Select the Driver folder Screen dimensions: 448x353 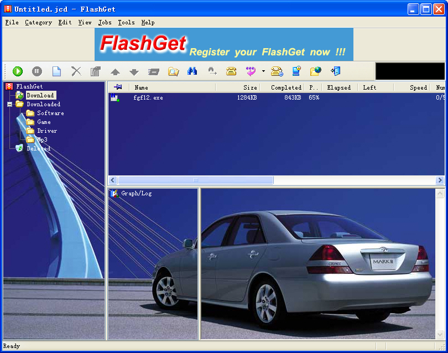[x=47, y=131]
